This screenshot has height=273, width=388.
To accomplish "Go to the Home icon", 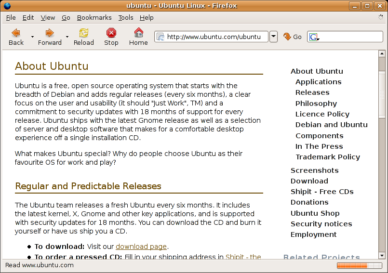I will 138,33.
